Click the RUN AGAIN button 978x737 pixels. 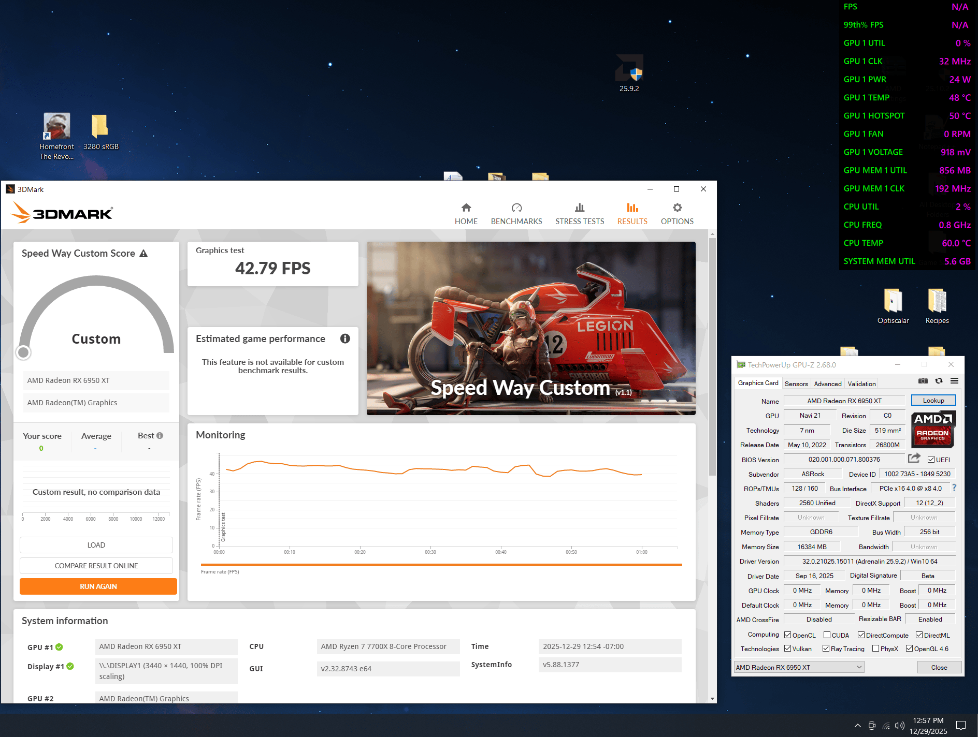pyautogui.click(x=98, y=586)
